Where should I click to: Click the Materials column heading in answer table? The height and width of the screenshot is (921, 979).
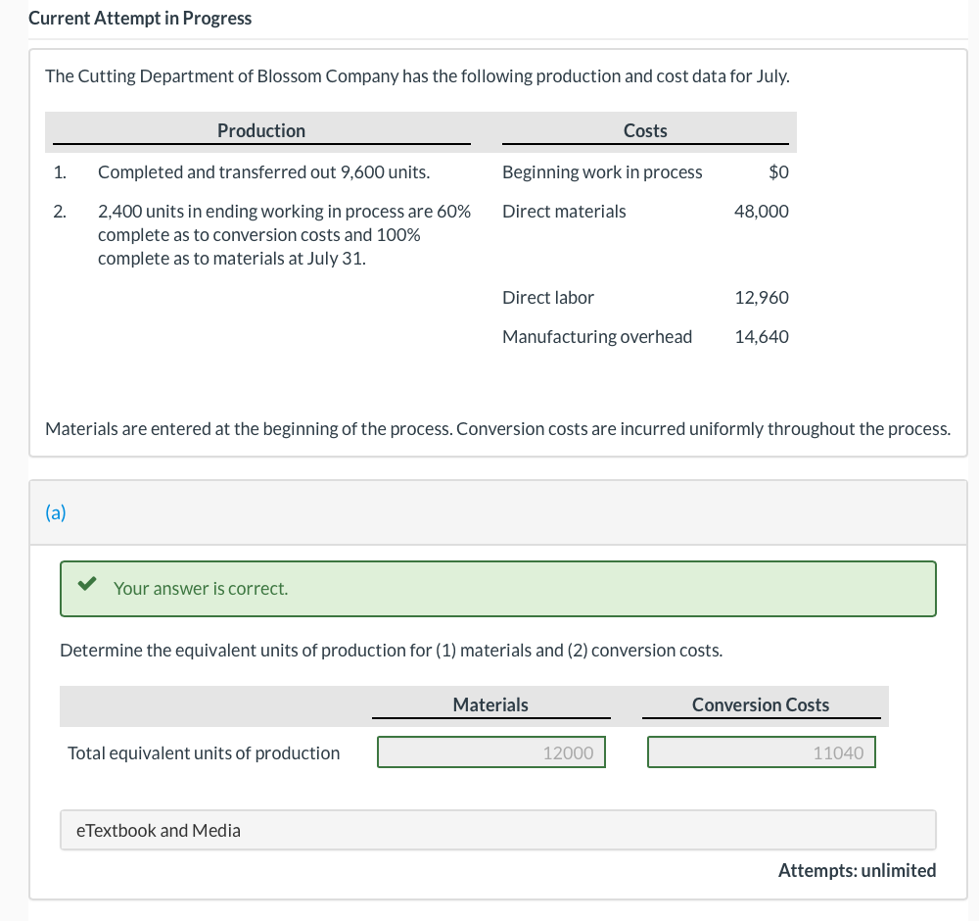(490, 704)
